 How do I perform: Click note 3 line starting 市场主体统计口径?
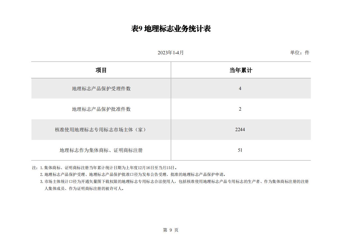point(174,182)
